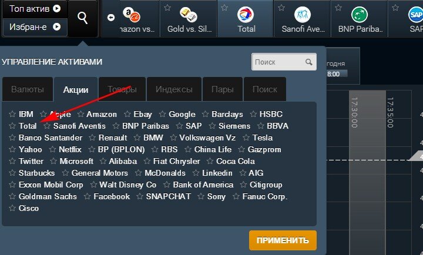This screenshot has width=423, height=255.
Task: Select China Life stock
Action: (x=213, y=149)
